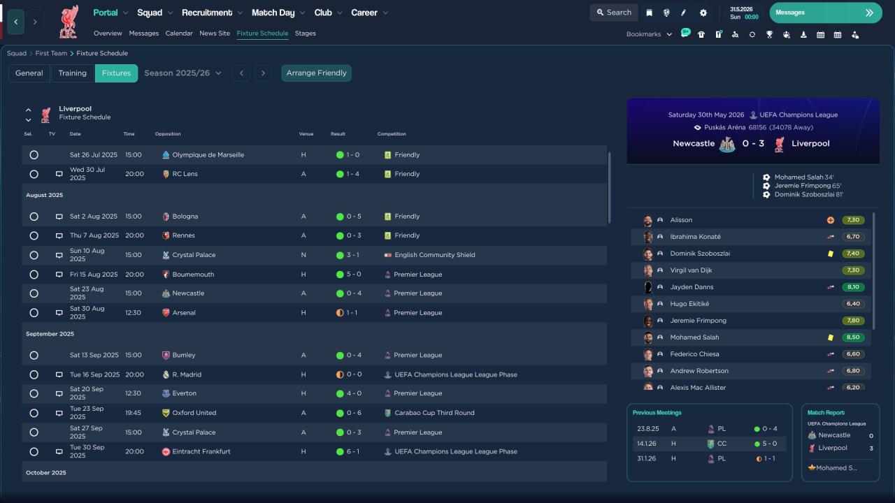The image size is (895, 503).
Task: Click the injury icon next to Alisson
Action: [x=831, y=220]
